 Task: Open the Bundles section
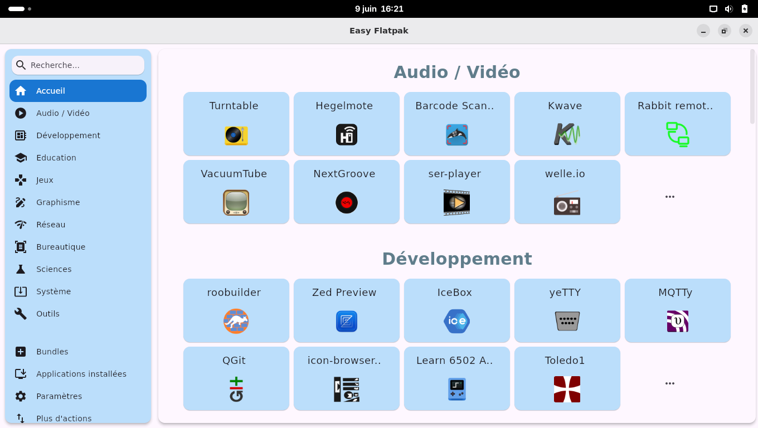point(78,352)
